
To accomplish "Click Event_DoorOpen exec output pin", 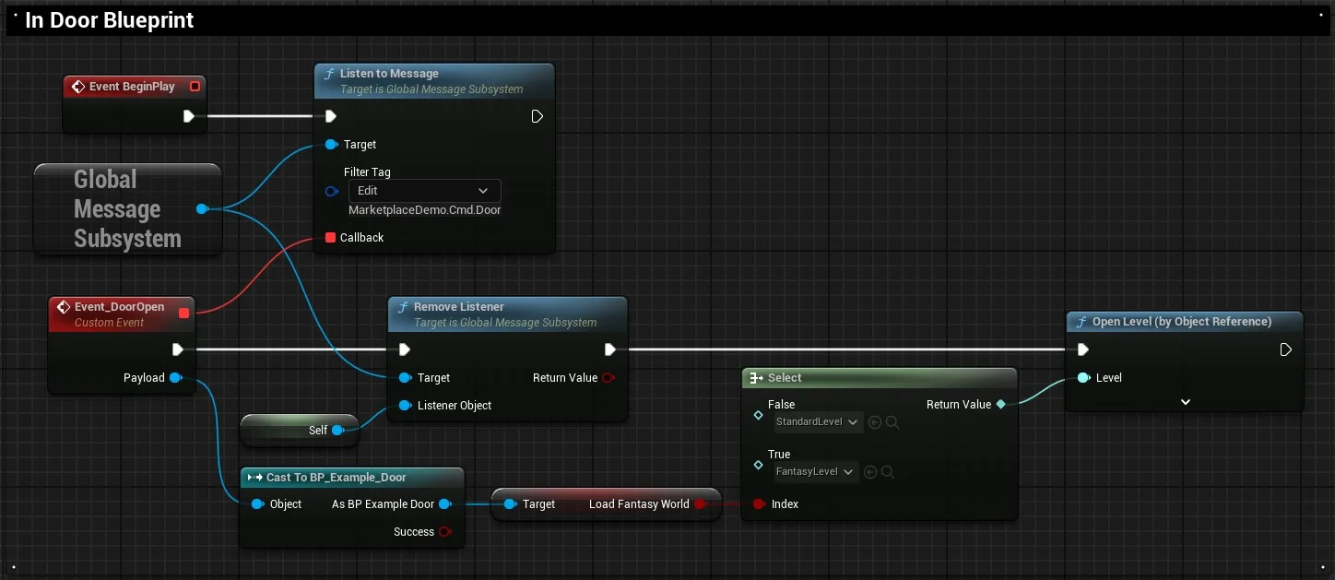I will [x=177, y=349].
